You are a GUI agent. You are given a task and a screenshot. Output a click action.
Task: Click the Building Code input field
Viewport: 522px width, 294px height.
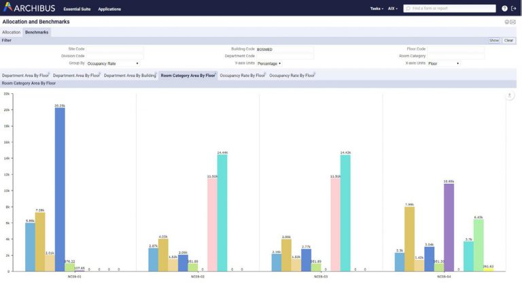point(284,49)
